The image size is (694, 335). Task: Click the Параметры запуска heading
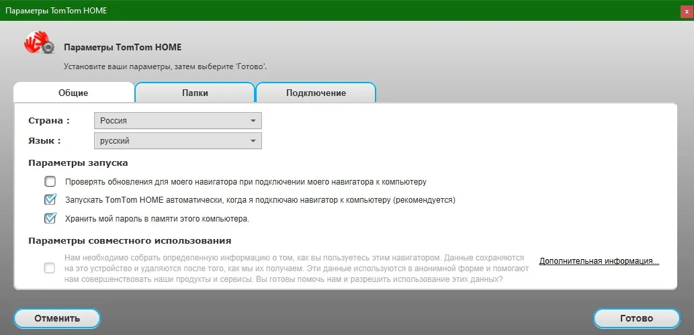click(79, 163)
